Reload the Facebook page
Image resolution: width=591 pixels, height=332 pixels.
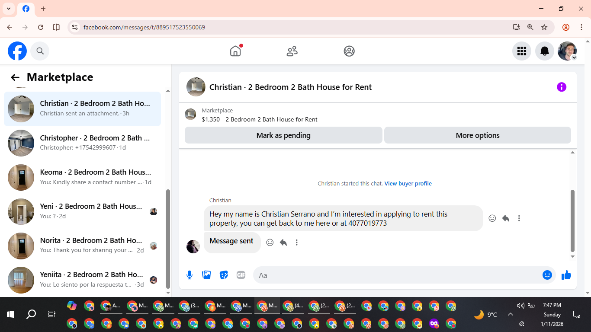41,27
